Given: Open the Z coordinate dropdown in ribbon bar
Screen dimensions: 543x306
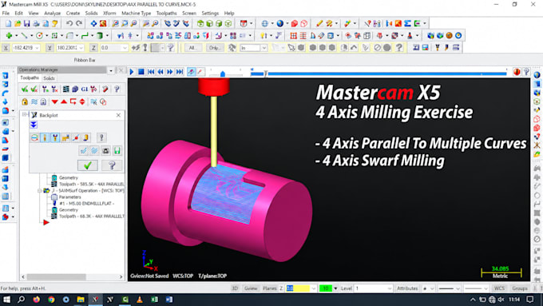Looking at the screenshot, I should pyautogui.click(x=125, y=48).
